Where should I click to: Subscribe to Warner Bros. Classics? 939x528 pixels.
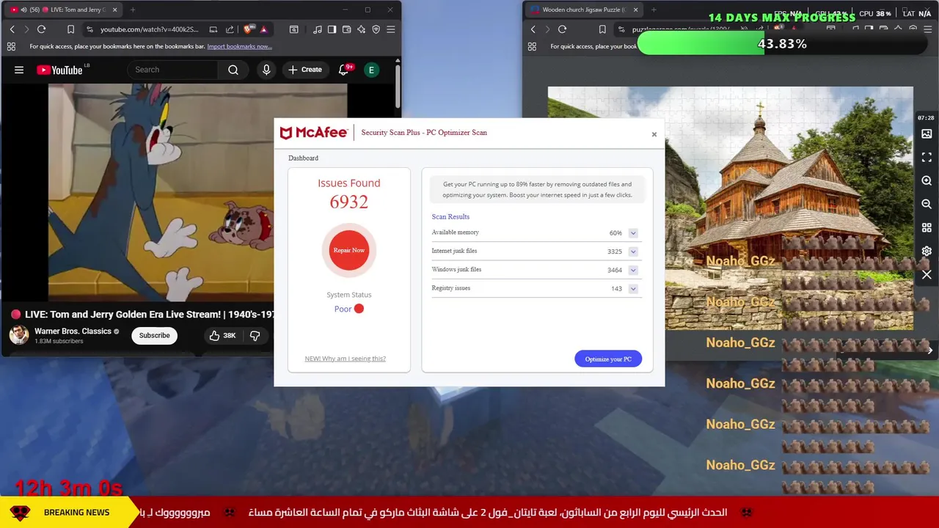click(x=154, y=335)
